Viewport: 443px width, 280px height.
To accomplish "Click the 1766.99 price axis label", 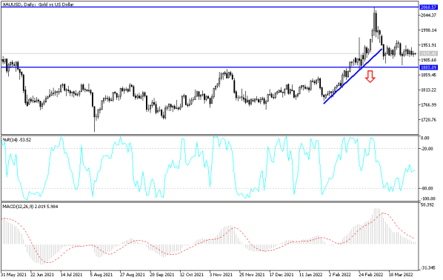I will point(429,105).
